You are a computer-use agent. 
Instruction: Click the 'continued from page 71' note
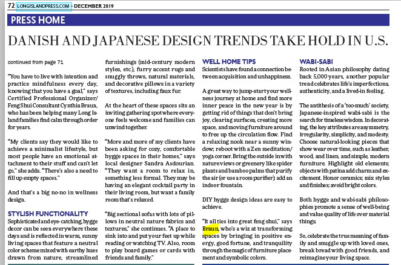pos(36,62)
